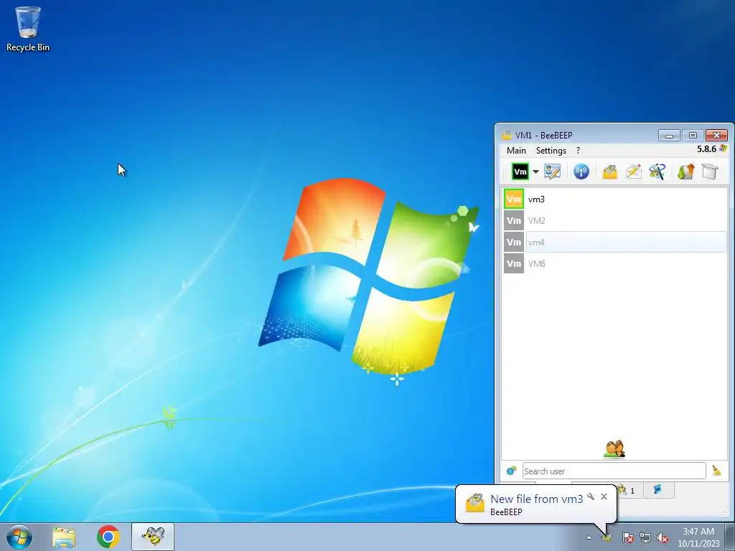Click the Show desktop button at taskbar end
Screen dimensions: 735x551
(x=731, y=537)
